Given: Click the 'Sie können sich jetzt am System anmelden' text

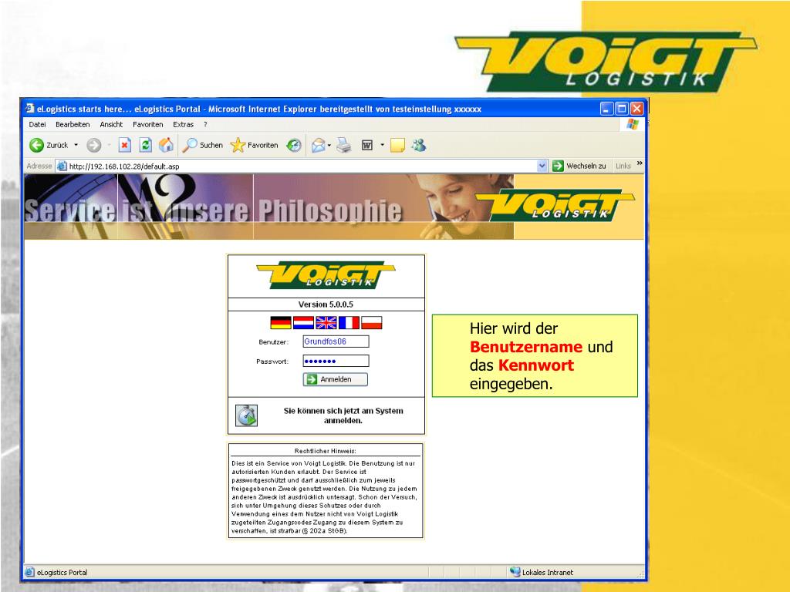Looking at the screenshot, I should (343, 415).
